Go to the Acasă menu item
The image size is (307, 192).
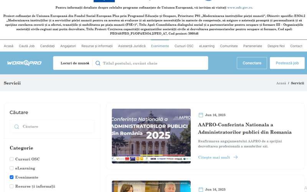8,46
